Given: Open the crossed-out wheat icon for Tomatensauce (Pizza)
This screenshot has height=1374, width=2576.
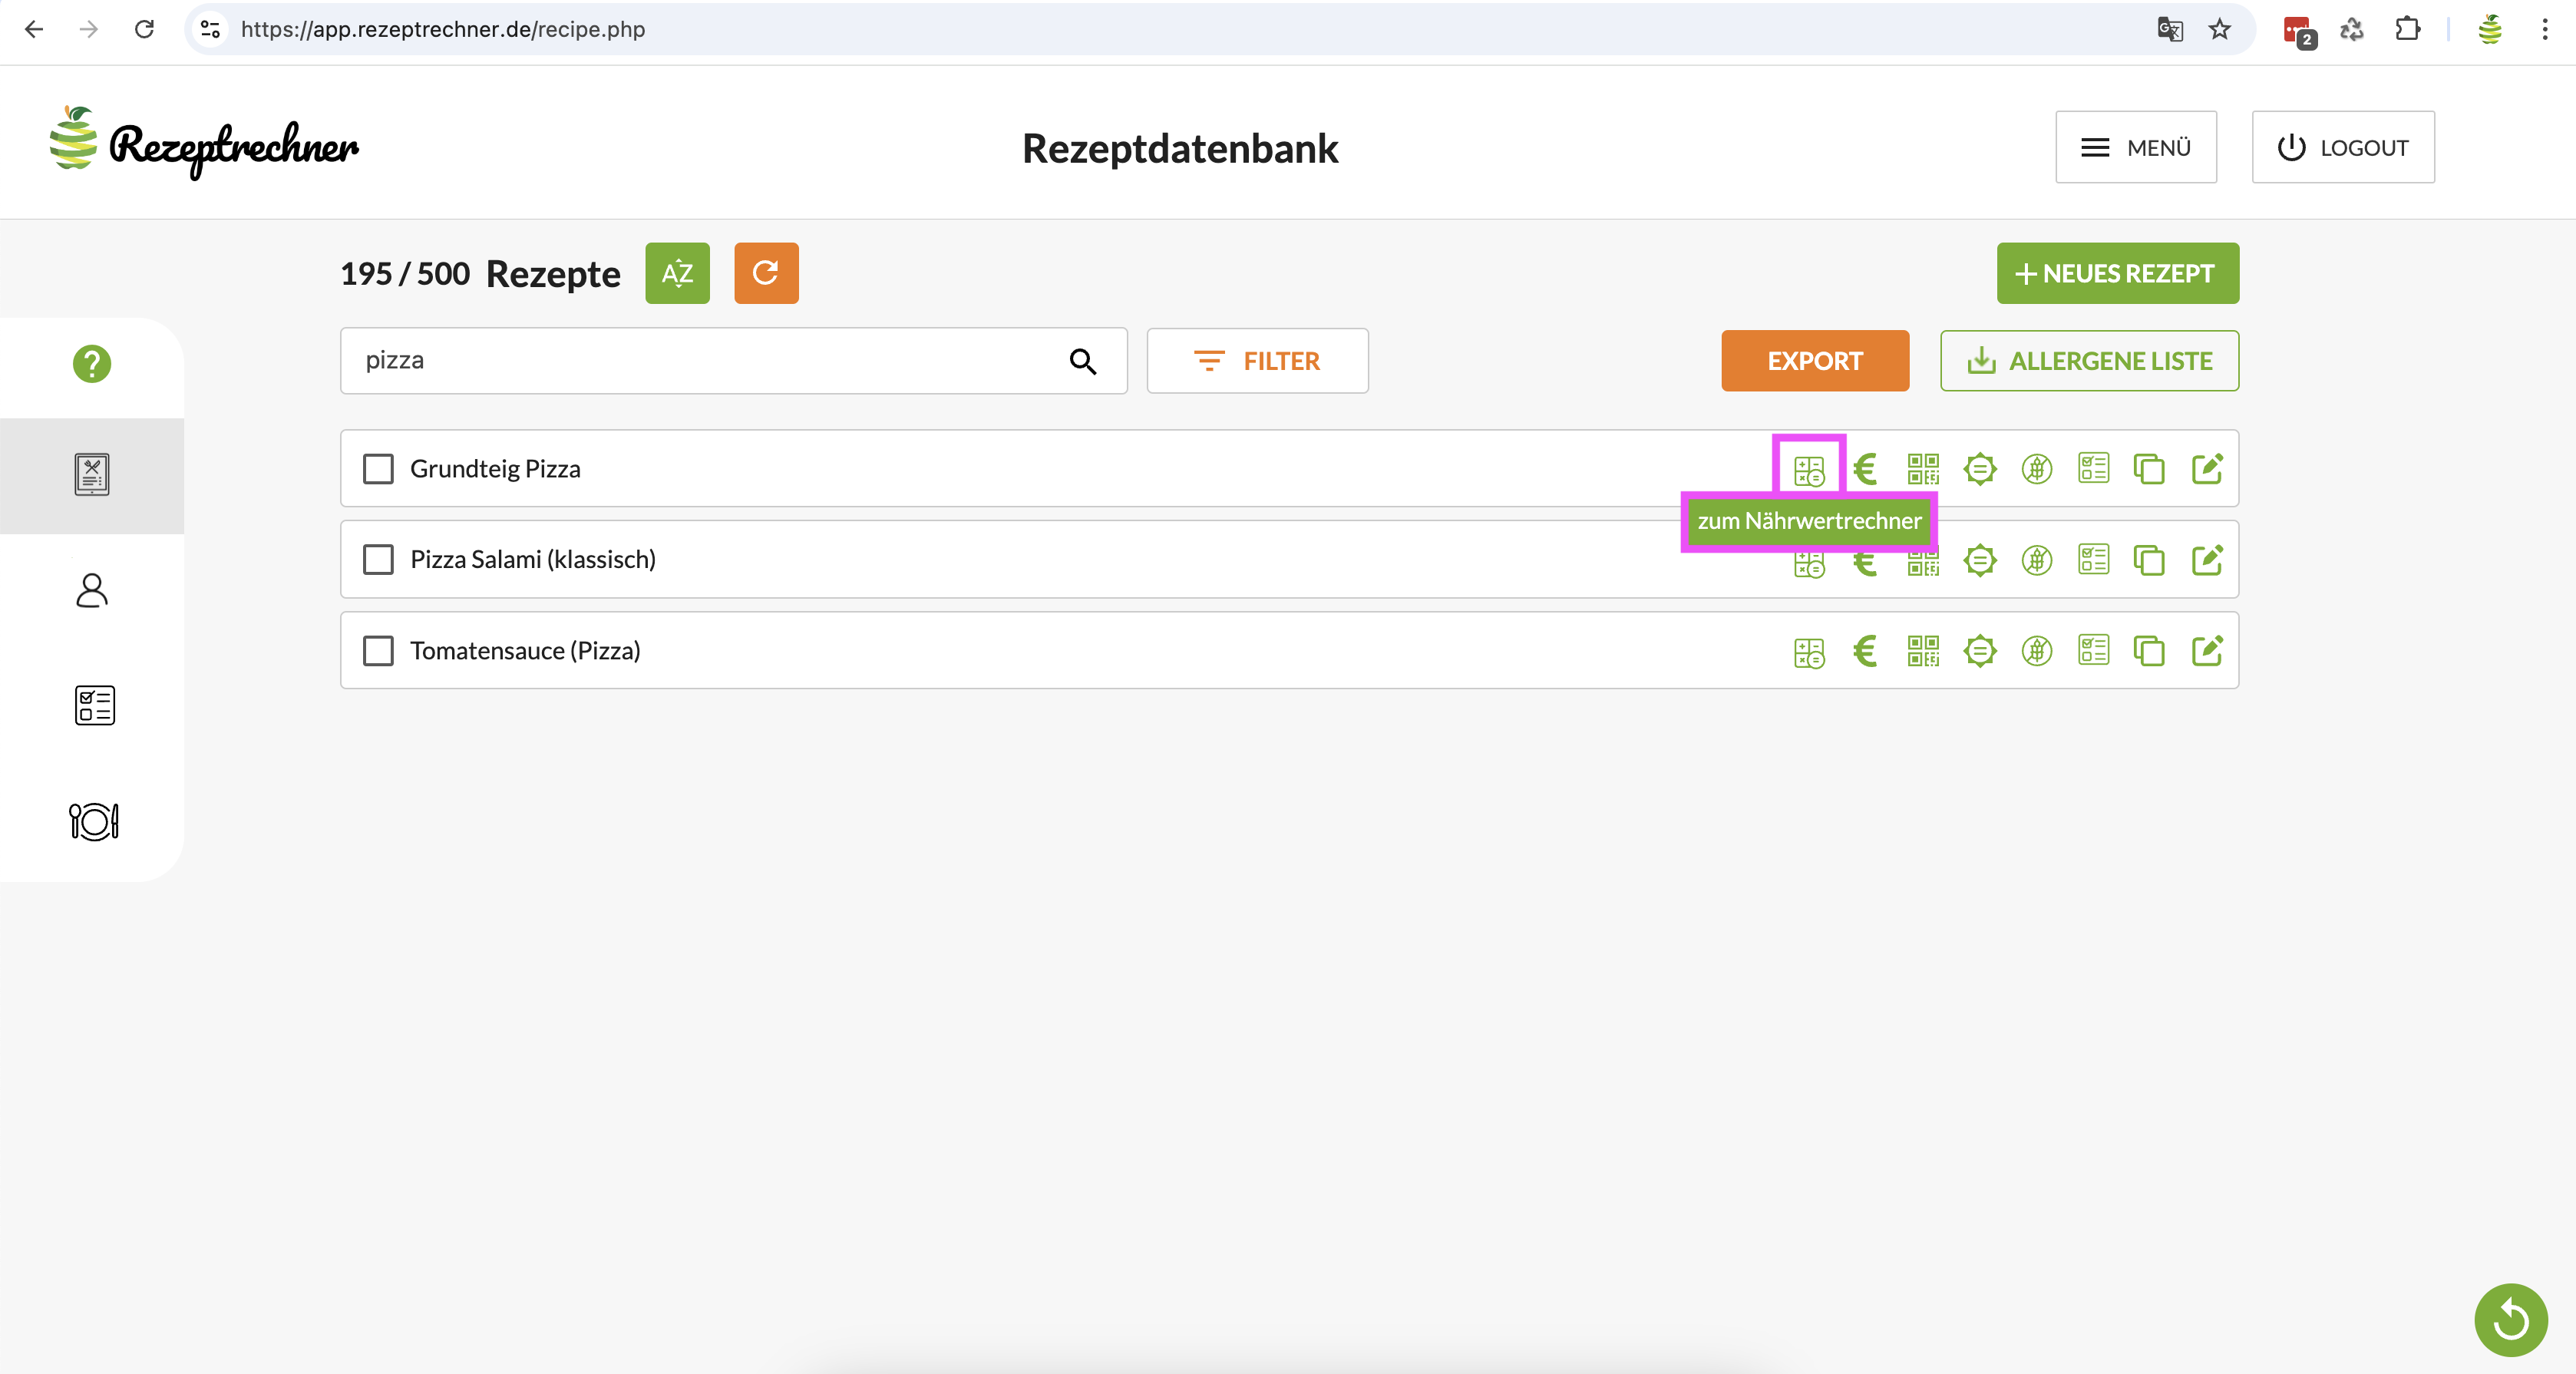Looking at the screenshot, I should [x=2036, y=651].
